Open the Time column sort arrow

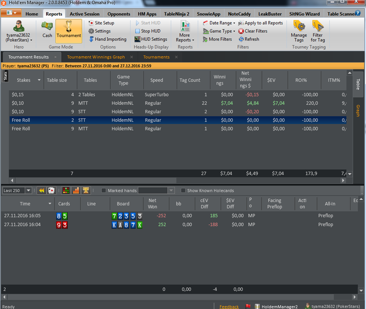coord(50,203)
